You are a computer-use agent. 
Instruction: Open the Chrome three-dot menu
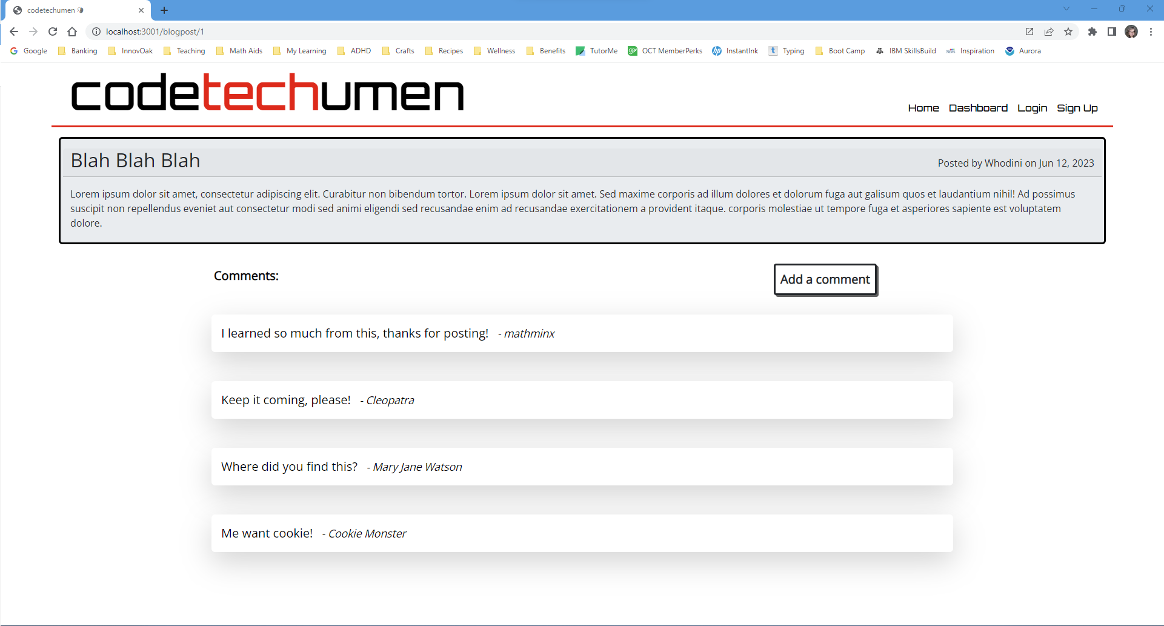[1152, 32]
